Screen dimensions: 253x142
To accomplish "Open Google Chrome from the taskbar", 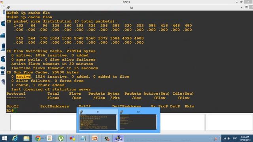I will click(x=38, y=138).
